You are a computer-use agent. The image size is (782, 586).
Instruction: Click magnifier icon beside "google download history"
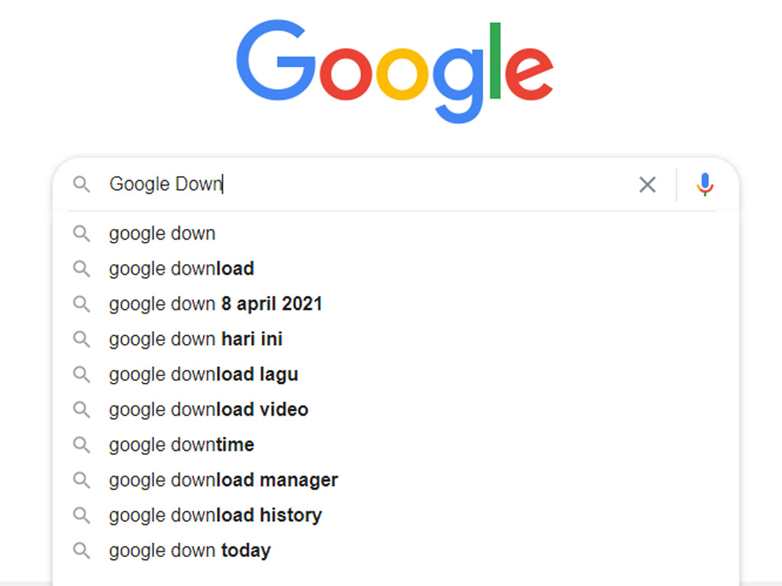coord(81,515)
